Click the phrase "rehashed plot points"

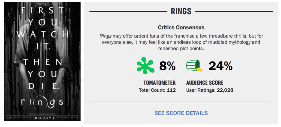[x=181, y=49]
